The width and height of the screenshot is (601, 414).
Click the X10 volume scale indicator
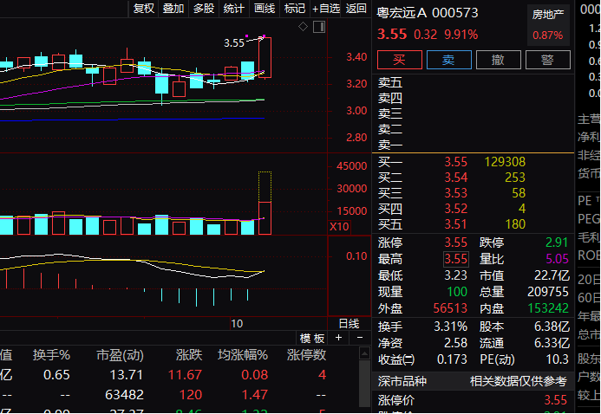339,226
